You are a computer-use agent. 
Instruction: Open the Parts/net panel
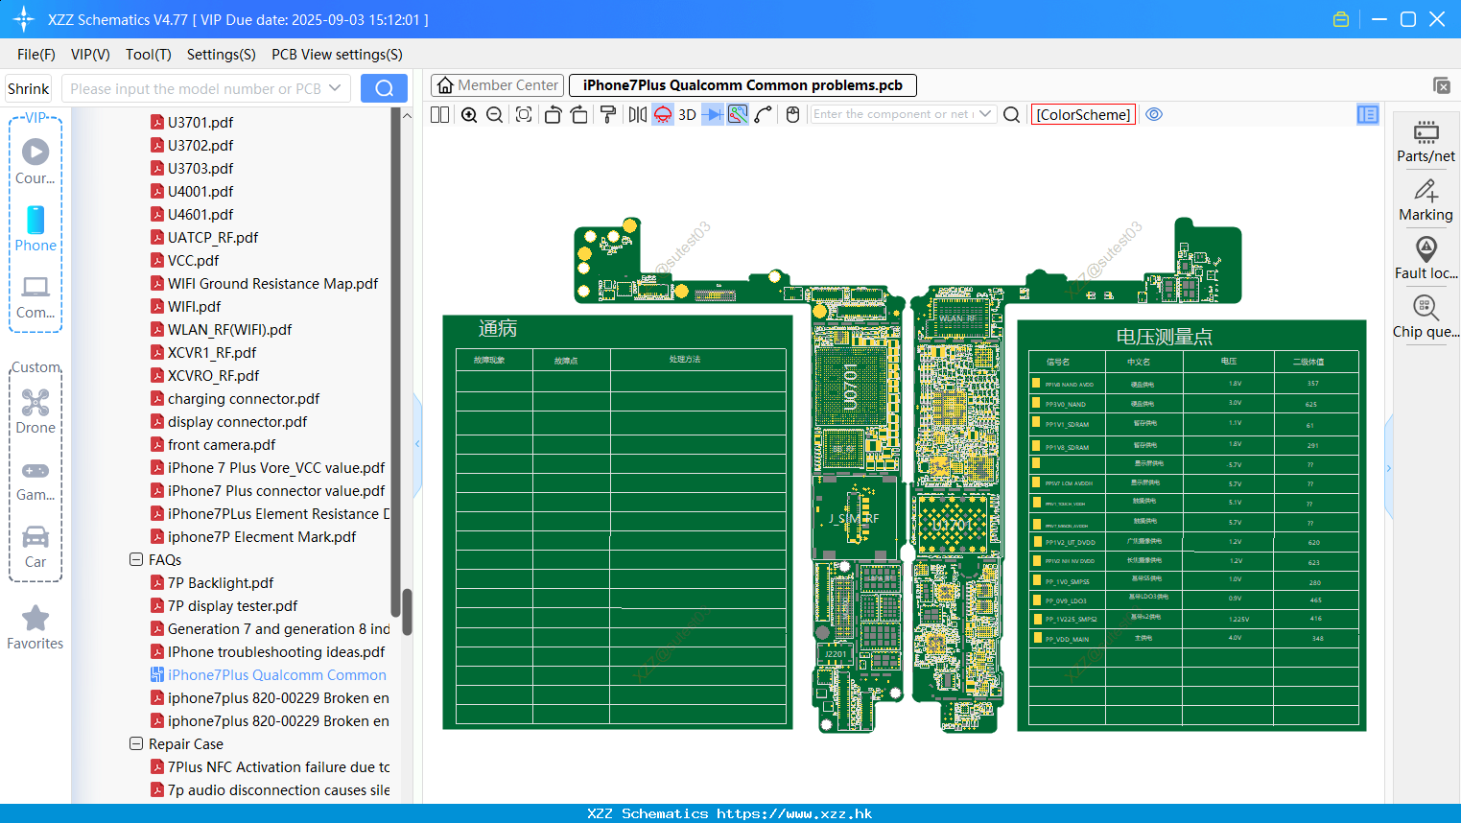click(x=1426, y=141)
